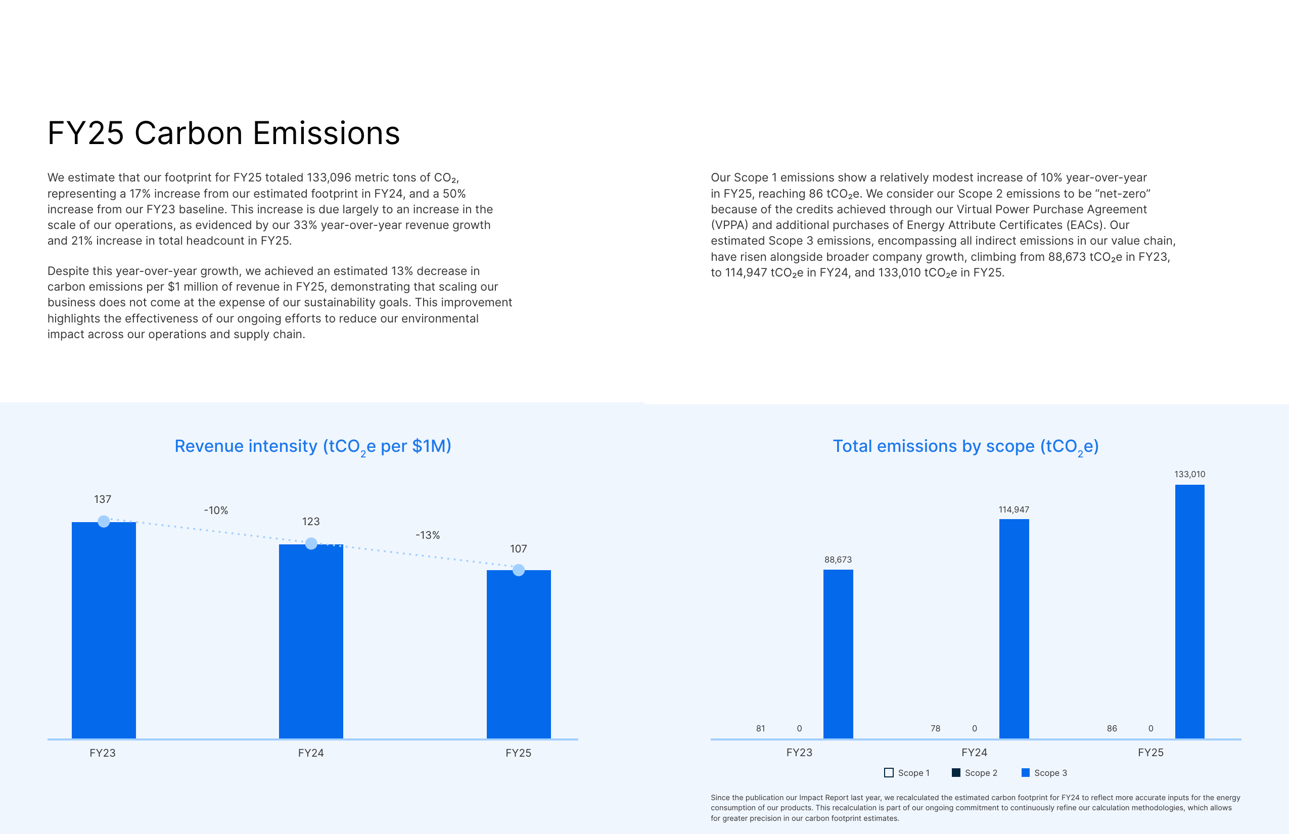Click the -10% change label
This screenshot has height=834, width=1289.
(x=215, y=511)
